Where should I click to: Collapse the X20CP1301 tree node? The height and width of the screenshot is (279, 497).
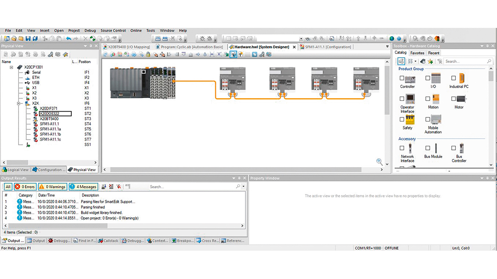tap(11, 67)
